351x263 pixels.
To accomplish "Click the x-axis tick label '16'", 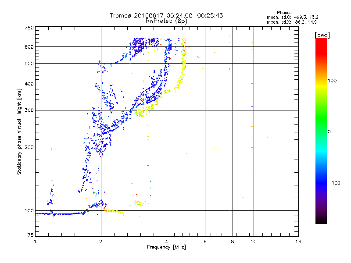I will click(x=298, y=242).
